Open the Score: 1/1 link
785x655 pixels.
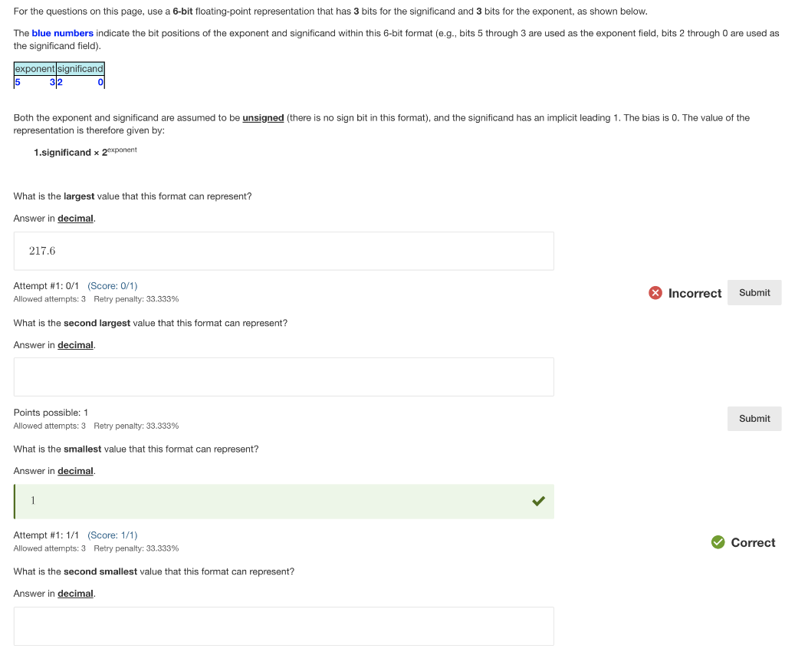pos(112,535)
